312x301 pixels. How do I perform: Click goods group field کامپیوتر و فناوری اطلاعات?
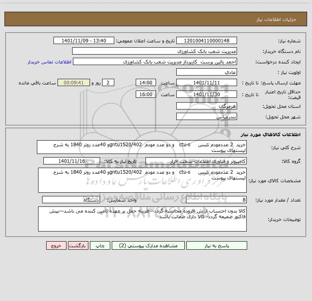(x=196, y=161)
